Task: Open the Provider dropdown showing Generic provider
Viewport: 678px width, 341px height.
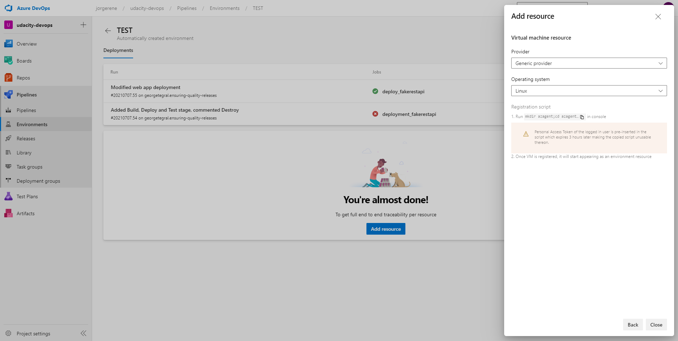Action: 589,63
